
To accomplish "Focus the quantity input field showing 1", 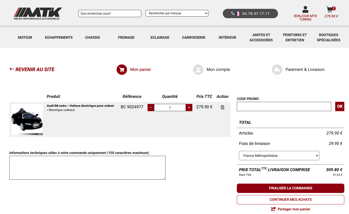I will [170, 108].
